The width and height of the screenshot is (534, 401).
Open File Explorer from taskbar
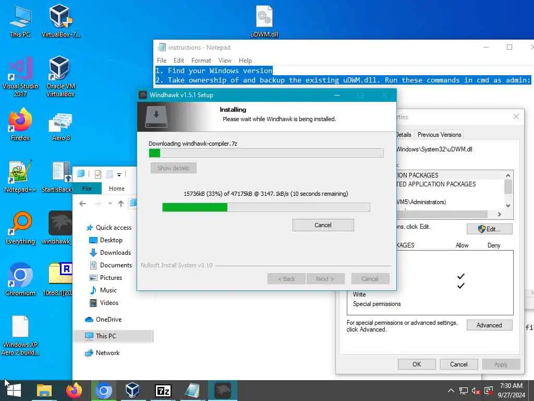(x=44, y=391)
